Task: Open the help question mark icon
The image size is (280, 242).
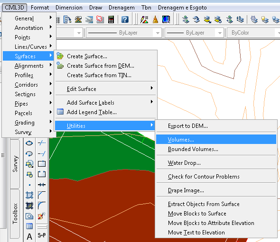Action: pos(125,19)
